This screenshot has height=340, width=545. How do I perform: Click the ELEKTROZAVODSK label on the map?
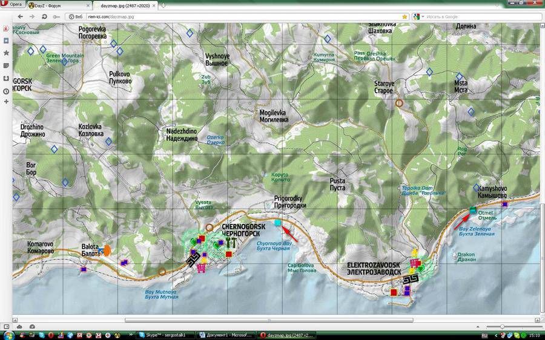point(374,265)
